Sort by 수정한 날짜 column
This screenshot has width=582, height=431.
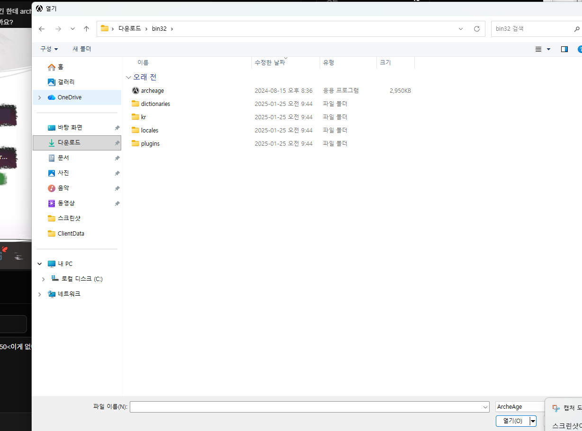click(x=270, y=62)
